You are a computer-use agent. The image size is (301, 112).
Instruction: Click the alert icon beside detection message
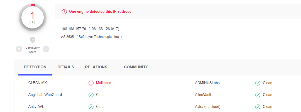[64, 11]
